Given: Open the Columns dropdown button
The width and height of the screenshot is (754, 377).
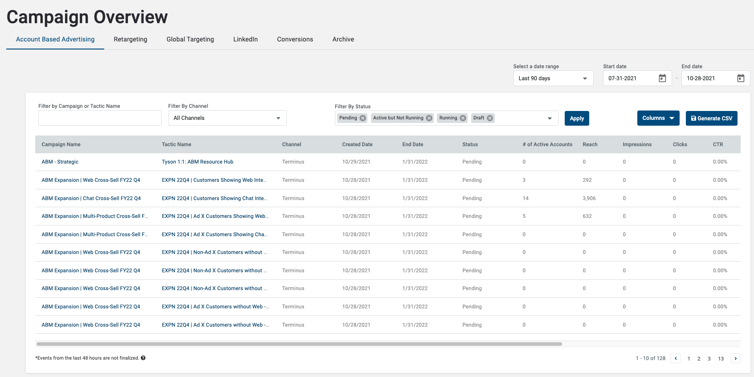Looking at the screenshot, I should coord(658,118).
